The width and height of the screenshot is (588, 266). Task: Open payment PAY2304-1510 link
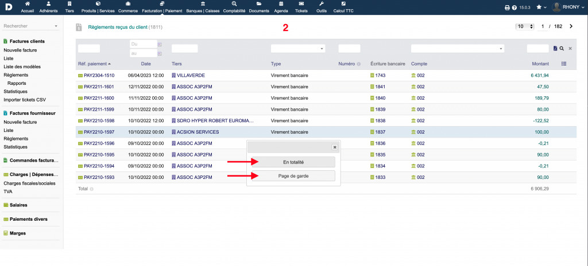pos(99,76)
